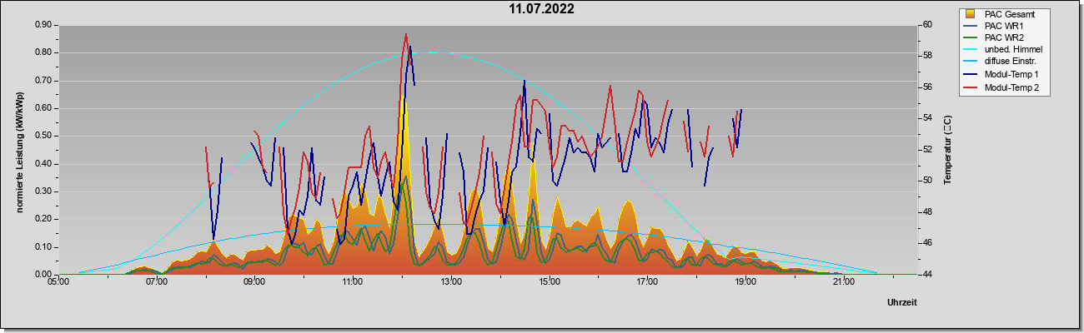Click the 13:00 tick on time axis
Screen dimensions: 1084x333
[x=451, y=283]
